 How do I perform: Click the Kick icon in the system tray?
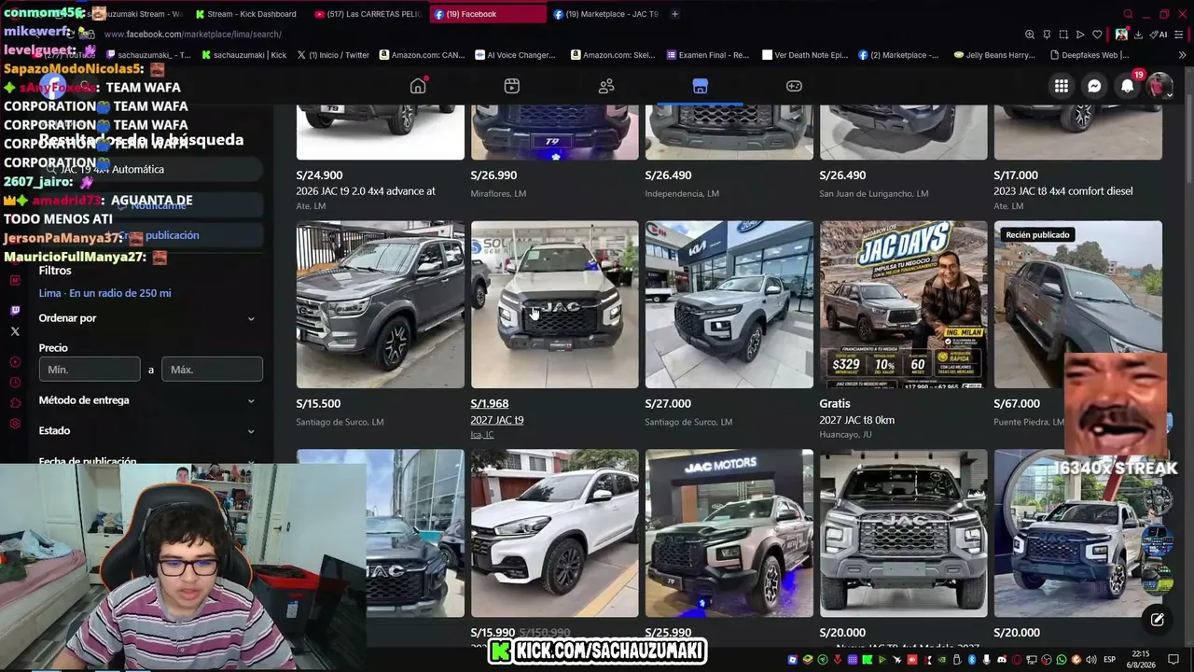[x=868, y=660]
